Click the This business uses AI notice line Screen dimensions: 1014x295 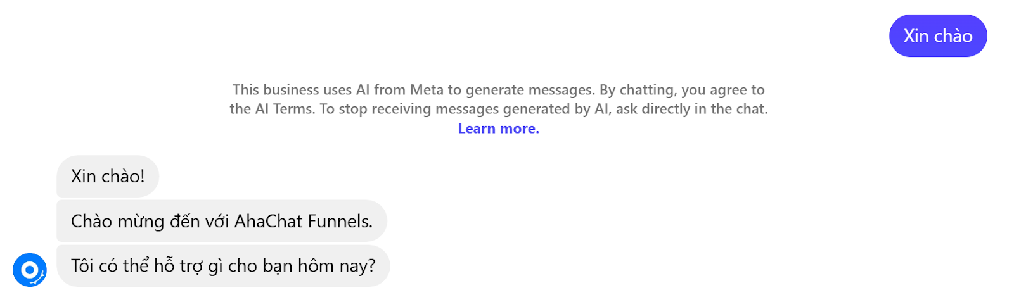pos(499,90)
